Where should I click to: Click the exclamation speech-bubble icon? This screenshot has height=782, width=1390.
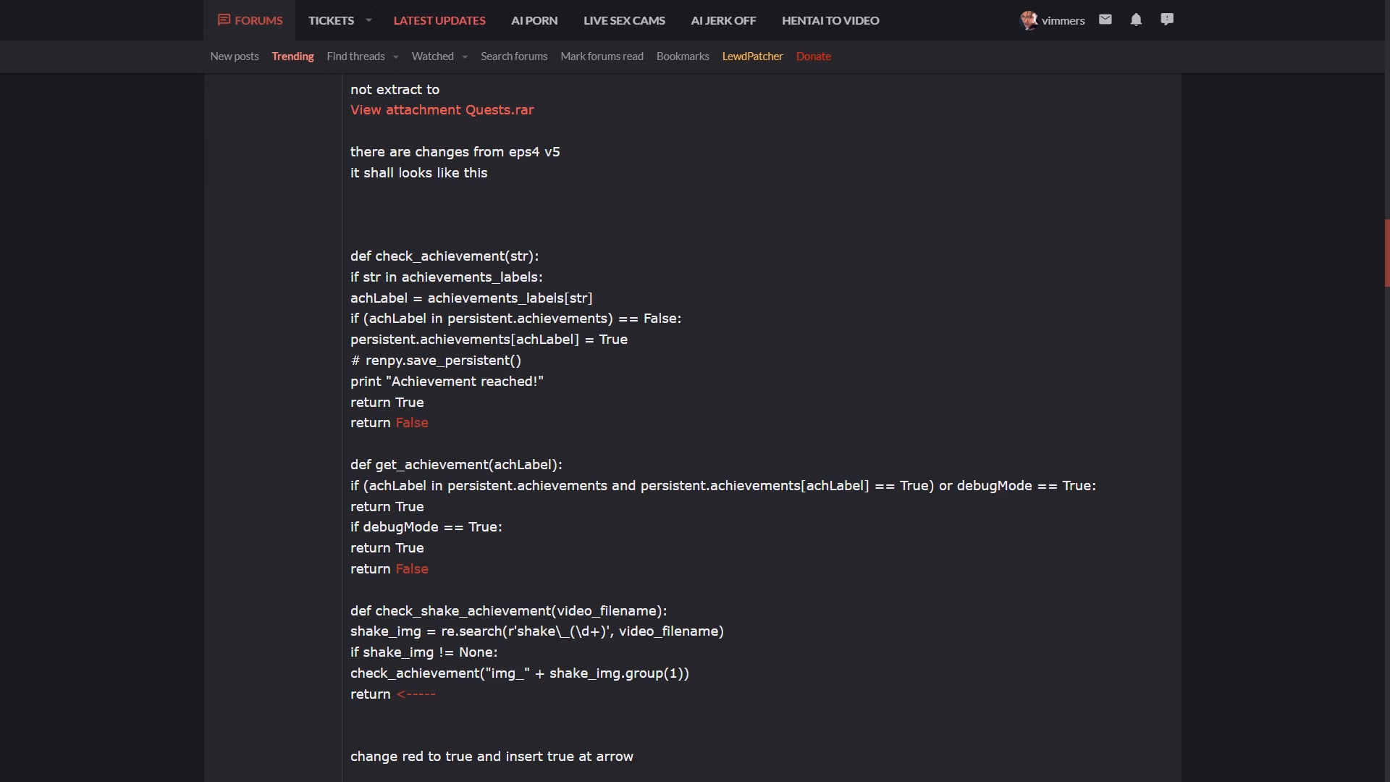click(1167, 20)
